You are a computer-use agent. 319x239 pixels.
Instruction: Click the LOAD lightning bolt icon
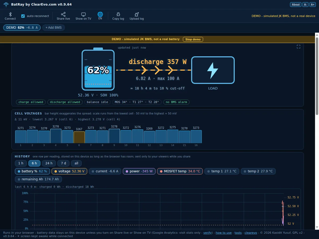(x=213, y=70)
